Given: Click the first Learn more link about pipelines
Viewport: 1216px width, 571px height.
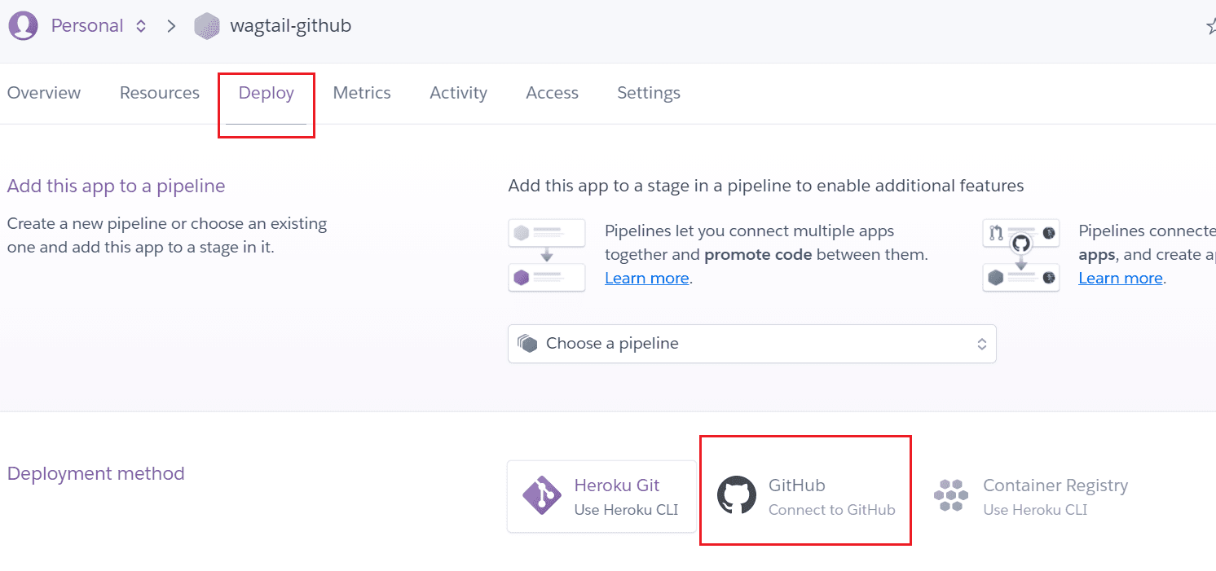Looking at the screenshot, I should click(x=645, y=278).
